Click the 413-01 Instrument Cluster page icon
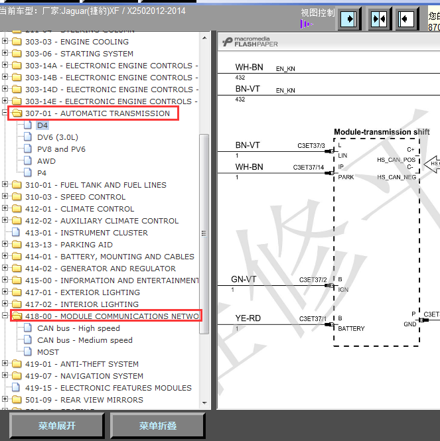Screen dimensions: 440x441 pyautogui.click(x=16, y=233)
